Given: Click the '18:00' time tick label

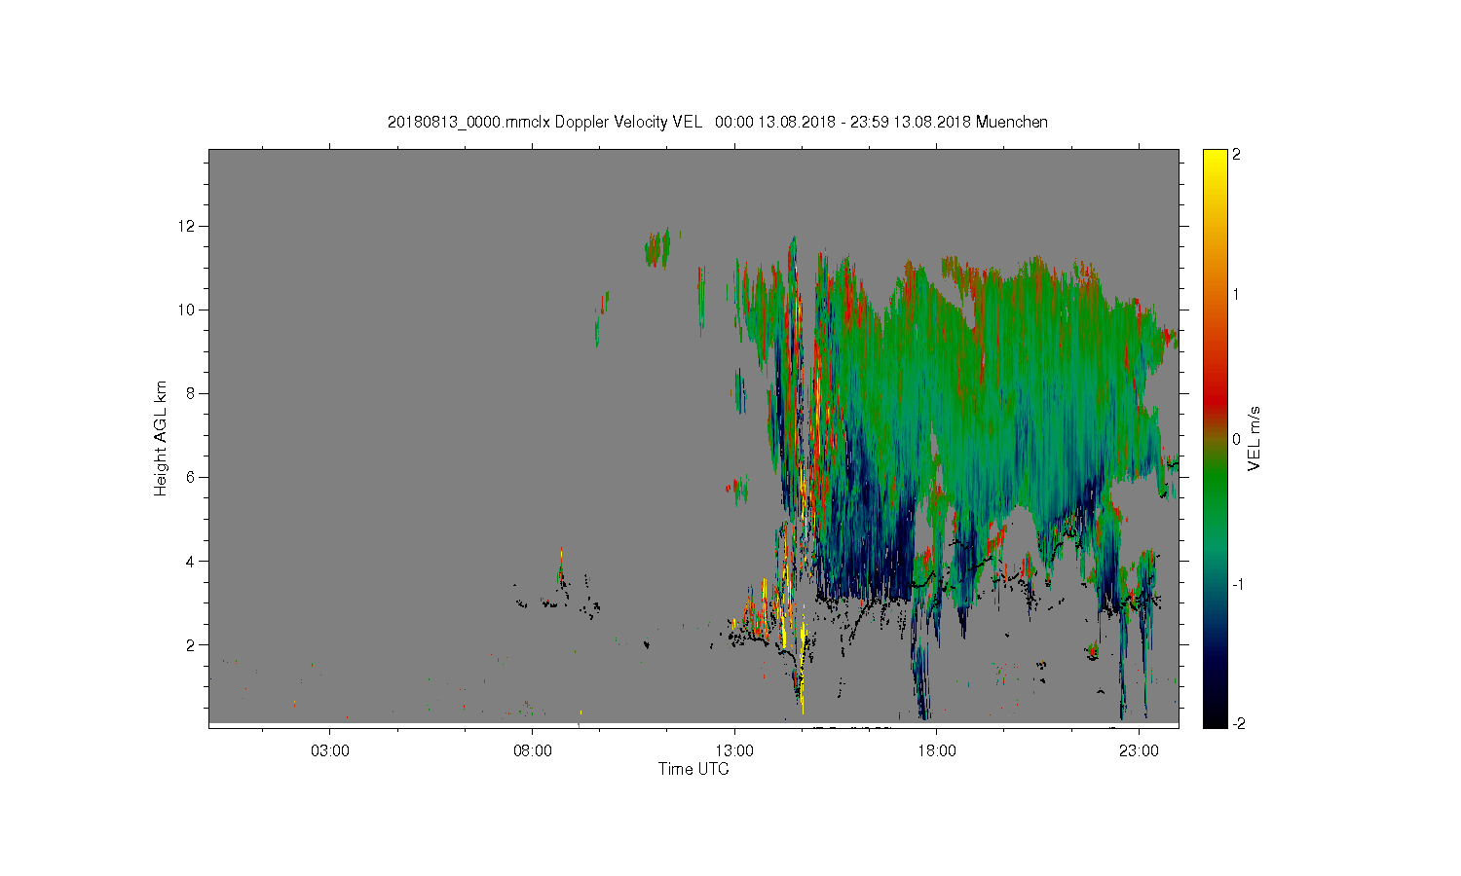Looking at the screenshot, I should tap(937, 751).
